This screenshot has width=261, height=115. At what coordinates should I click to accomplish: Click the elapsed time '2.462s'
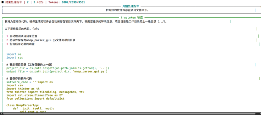tap(38, 2)
